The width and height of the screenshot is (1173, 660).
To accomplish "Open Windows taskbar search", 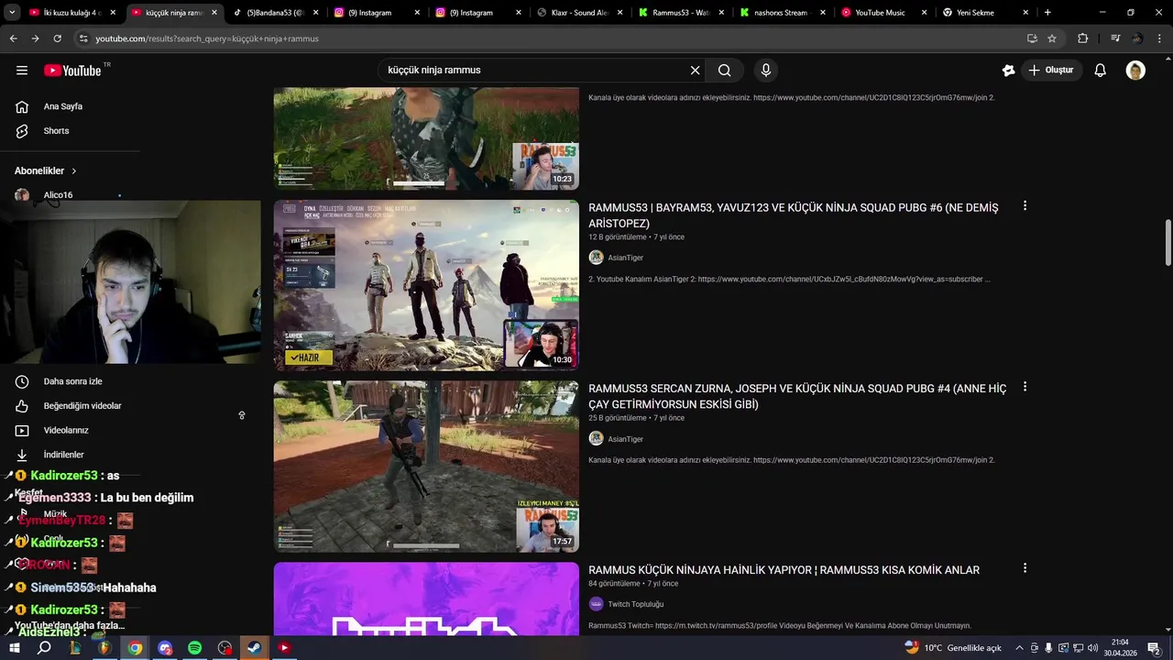I will 44,648.
